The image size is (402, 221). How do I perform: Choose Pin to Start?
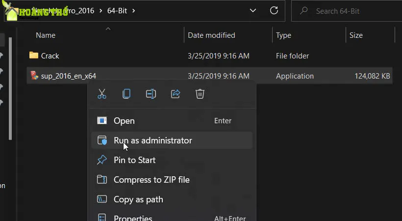172,160
